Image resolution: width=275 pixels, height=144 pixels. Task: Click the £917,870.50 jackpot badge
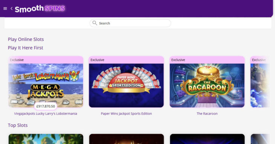click(x=46, y=106)
